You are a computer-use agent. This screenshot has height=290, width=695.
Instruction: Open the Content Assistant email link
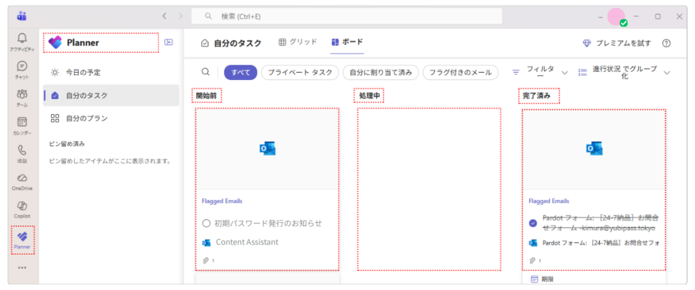tap(247, 242)
